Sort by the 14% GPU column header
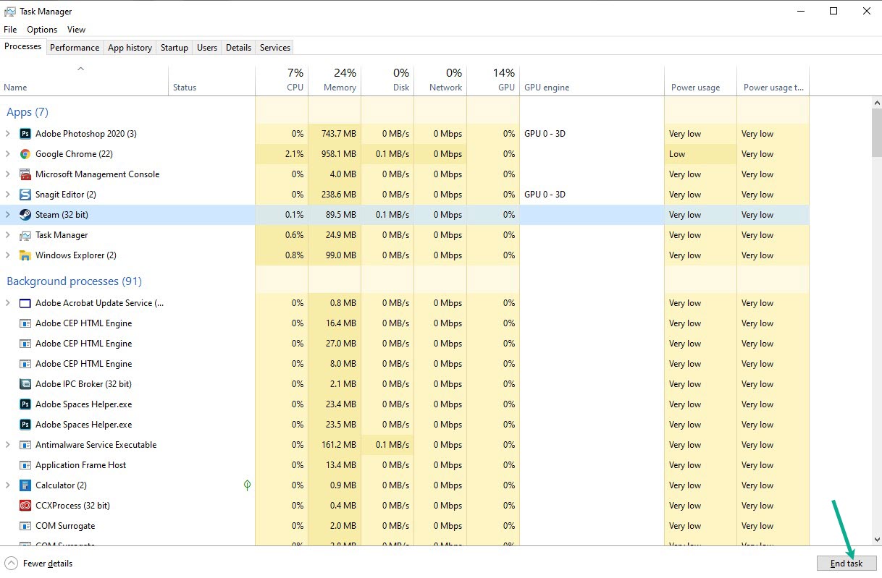Image resolution: width=882 pixels, height=578 pixels. point(493,81)
